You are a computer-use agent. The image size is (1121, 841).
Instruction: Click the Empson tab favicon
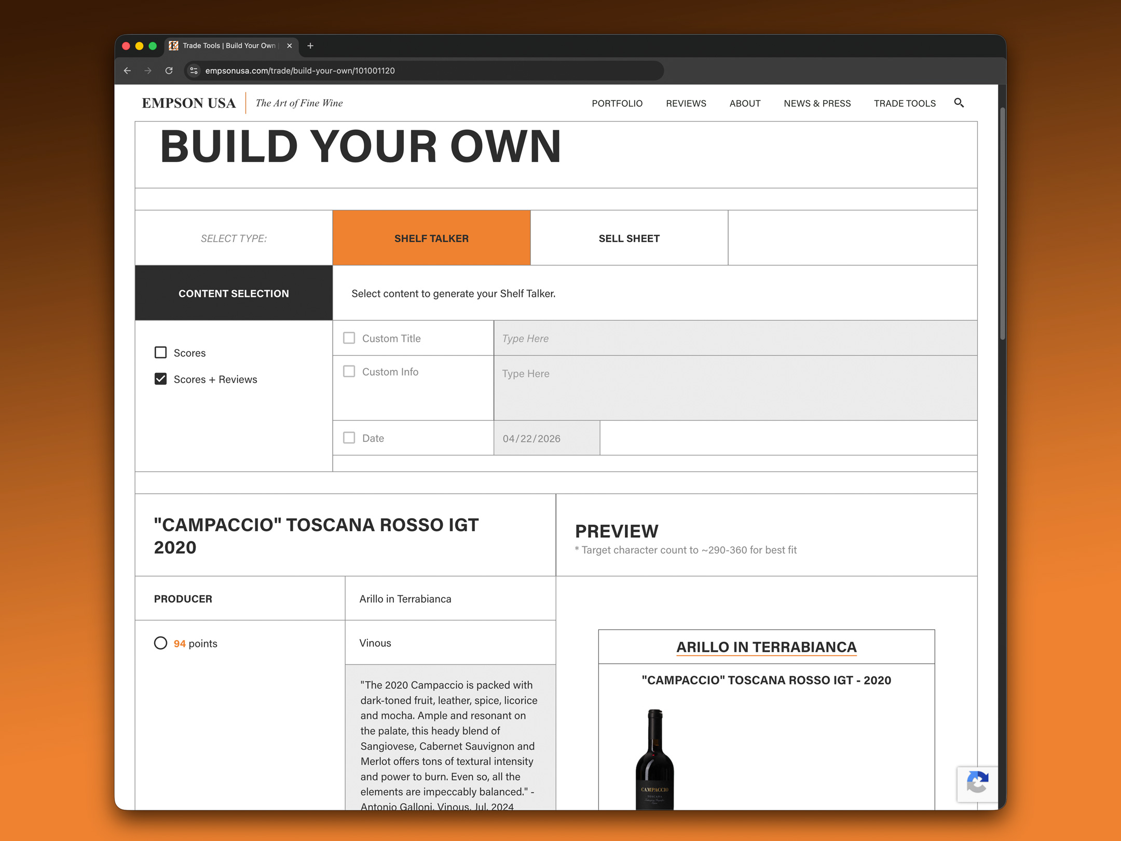coord(173,46)
